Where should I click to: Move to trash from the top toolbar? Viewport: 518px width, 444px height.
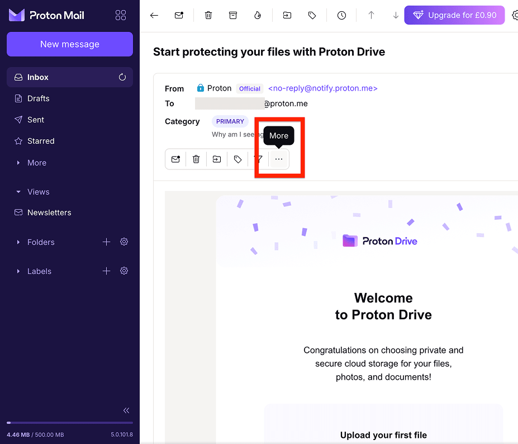click(208, 15)
